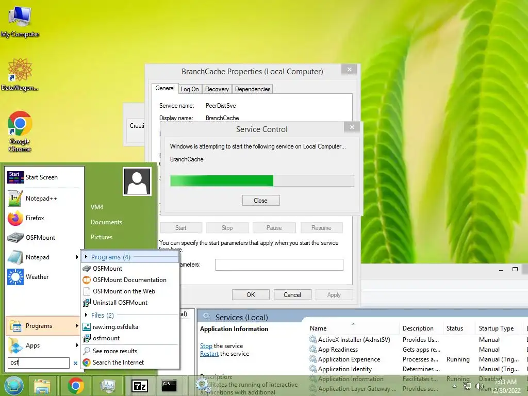The height and width of the screenshot is (396, 528).
Task: Click the start menu search box
Action: point(38,362)
